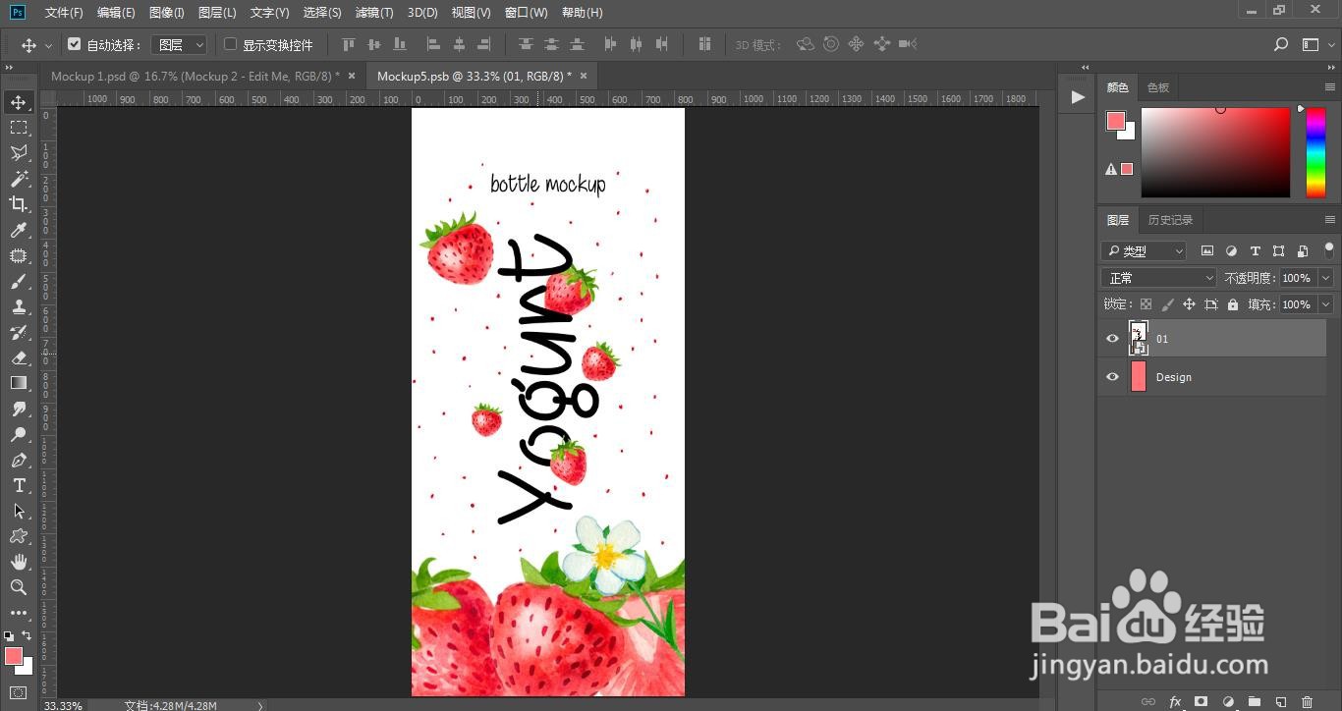Select the Move tool in the toolbox
The width and height of the screenshot is (1342, 711).
pyautogui.click(x=19, y=102)
